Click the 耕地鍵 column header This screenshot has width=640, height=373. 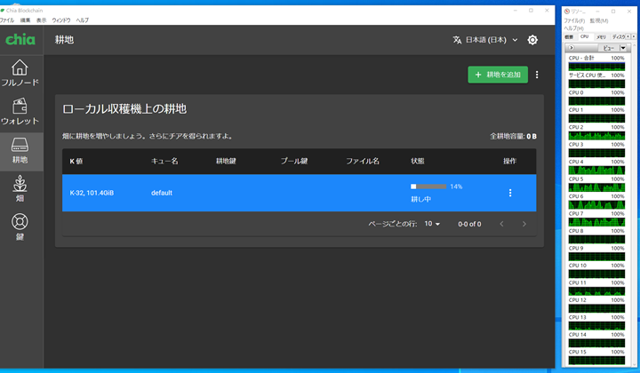coord(226,161)
